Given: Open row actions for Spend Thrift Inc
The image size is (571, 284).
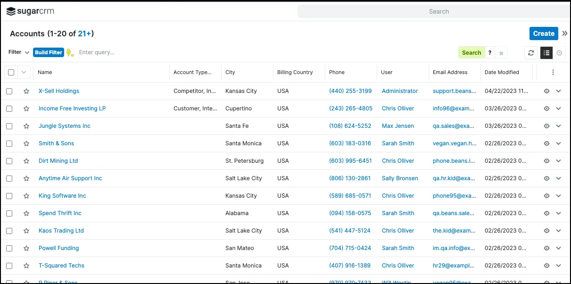Looking at the screenshot, I should (x=559, y=213).
